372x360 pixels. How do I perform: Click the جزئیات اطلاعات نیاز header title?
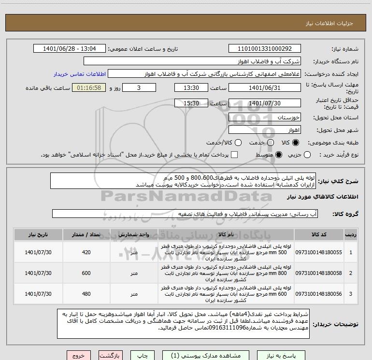point(329,23)
